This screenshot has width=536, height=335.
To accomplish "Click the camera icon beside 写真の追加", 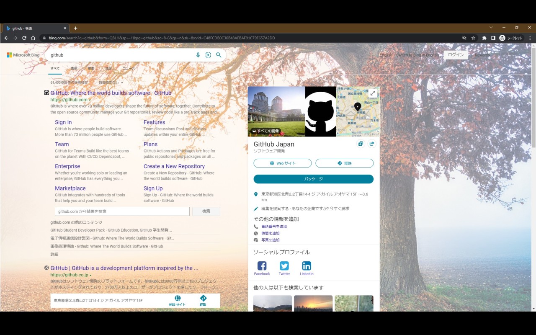I will point(256,240).
